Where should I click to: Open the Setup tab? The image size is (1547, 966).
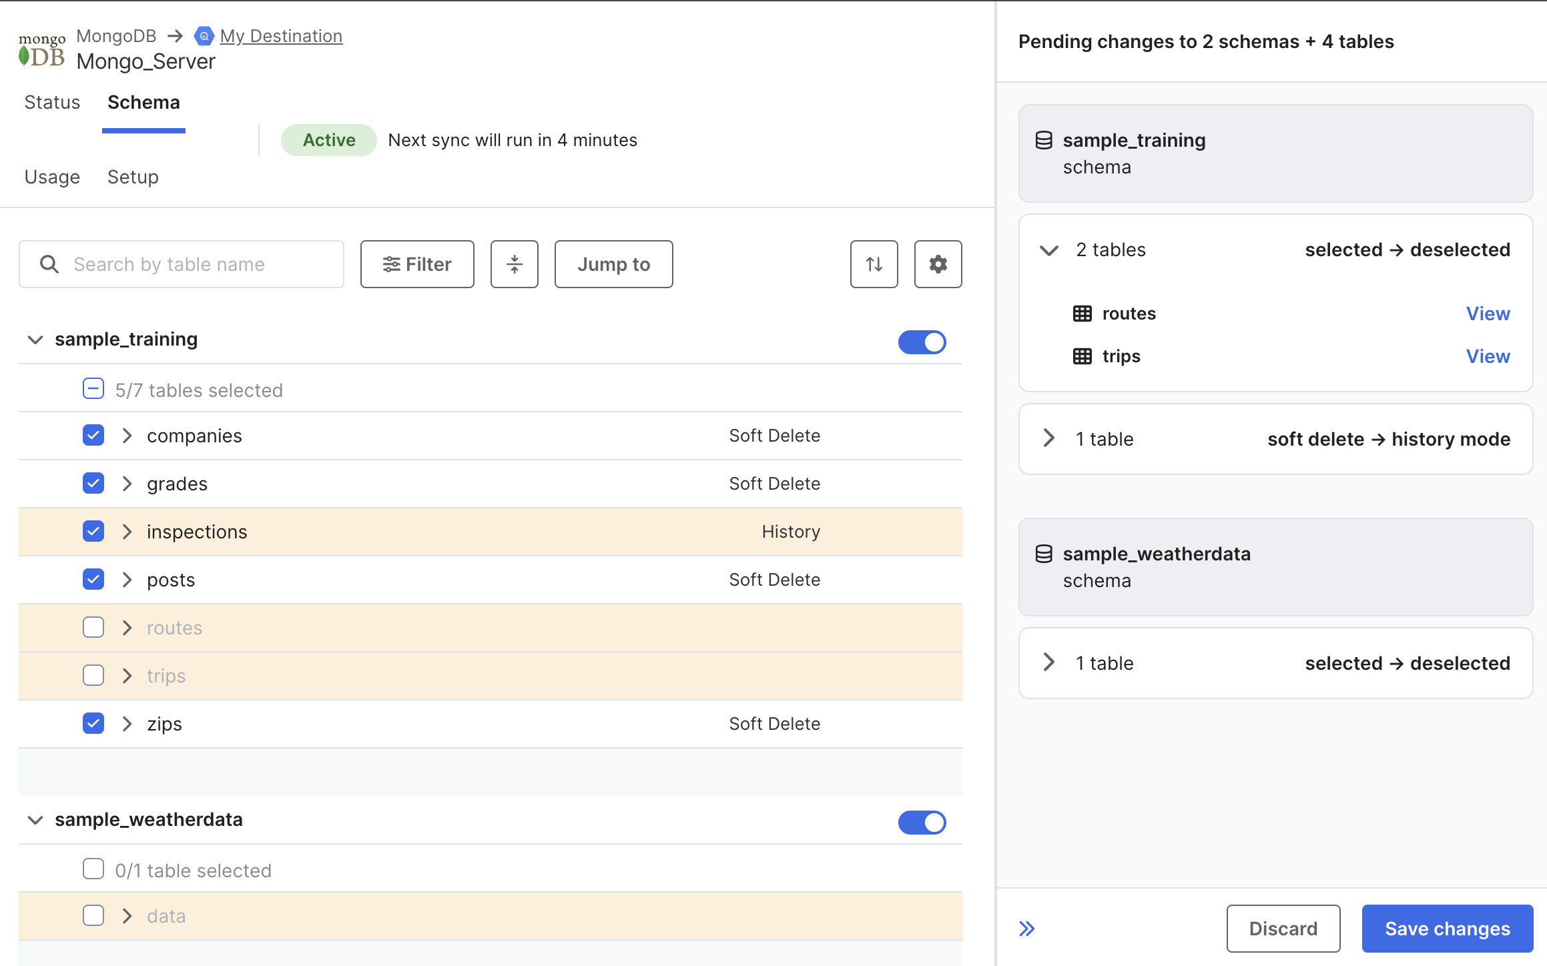pyautogui.click(x=132, y=177)
